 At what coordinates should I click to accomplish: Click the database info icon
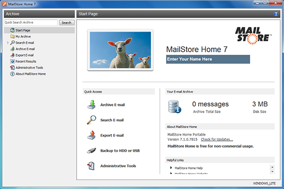(175, 107)
